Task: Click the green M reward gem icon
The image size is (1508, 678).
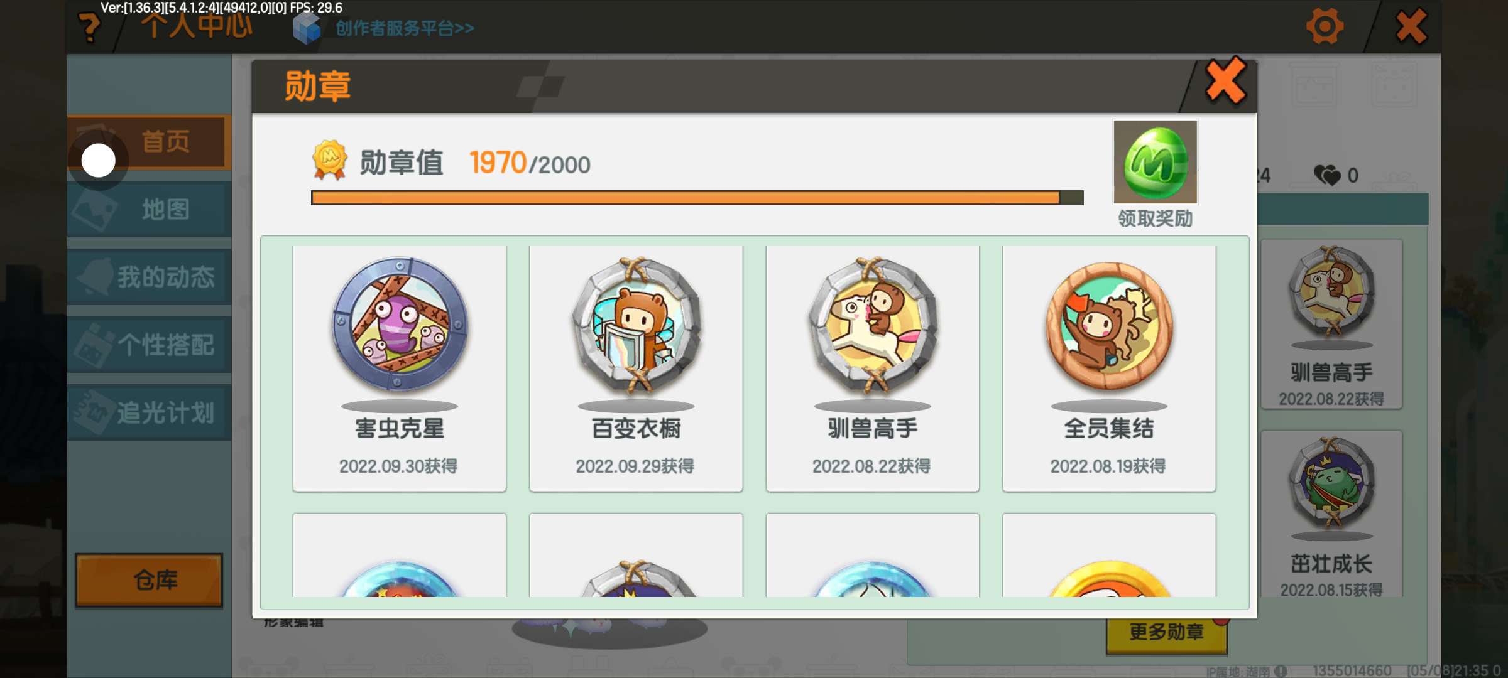Action: [1155, 162]
